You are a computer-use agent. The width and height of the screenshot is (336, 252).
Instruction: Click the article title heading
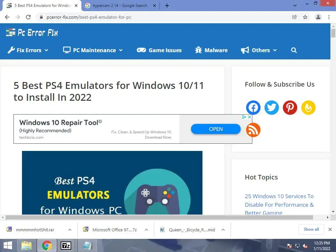[109, 91]
